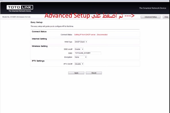Expand the Encryption dropdown
Image resolution: width=170 pixels, height=113 pixels.
tap(81, 57)
